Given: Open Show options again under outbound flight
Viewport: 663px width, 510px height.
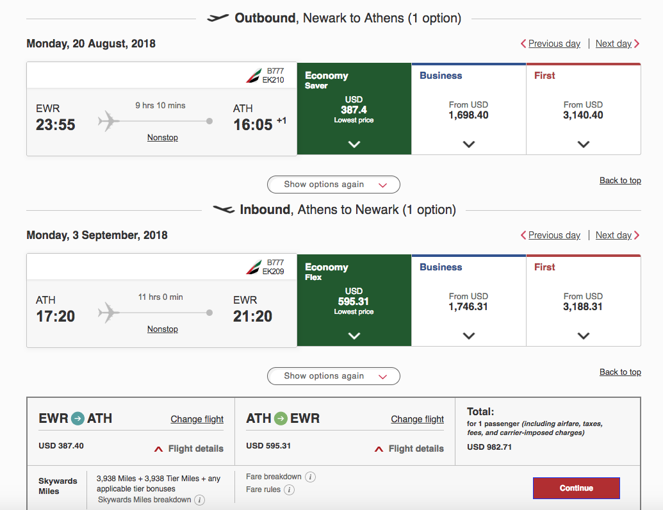Looking at the screenshot, I should [x=333, y=185].
